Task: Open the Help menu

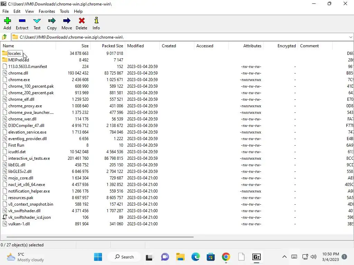Action: coord(78,11)
